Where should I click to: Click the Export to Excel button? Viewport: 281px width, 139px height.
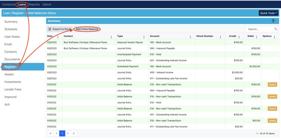60,29
